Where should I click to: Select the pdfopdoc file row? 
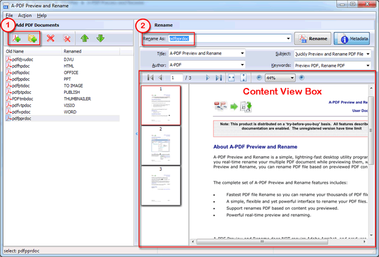pyautogui.click(x=62, y=72)
